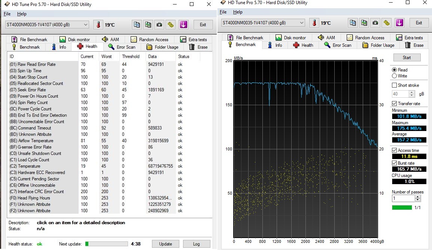Viewport: 432px width, 250px height.
Task: Expand the ST4000NM0035 drive selector in the right window
Action: 302,23
